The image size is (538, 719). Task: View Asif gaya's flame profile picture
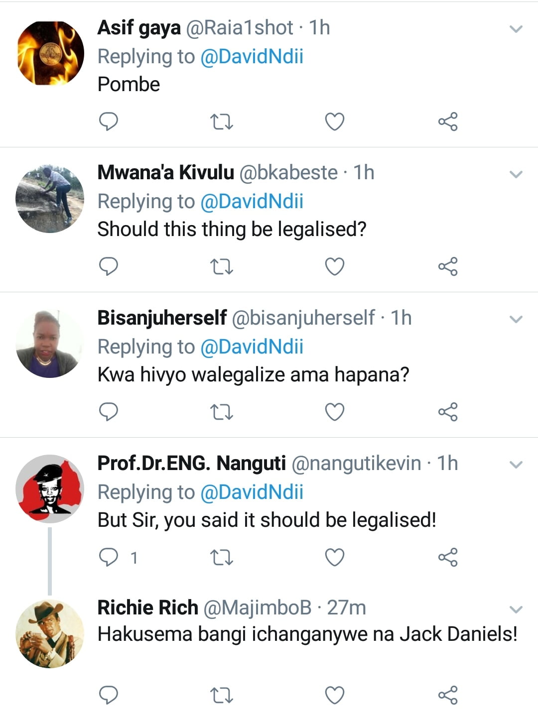50,53
